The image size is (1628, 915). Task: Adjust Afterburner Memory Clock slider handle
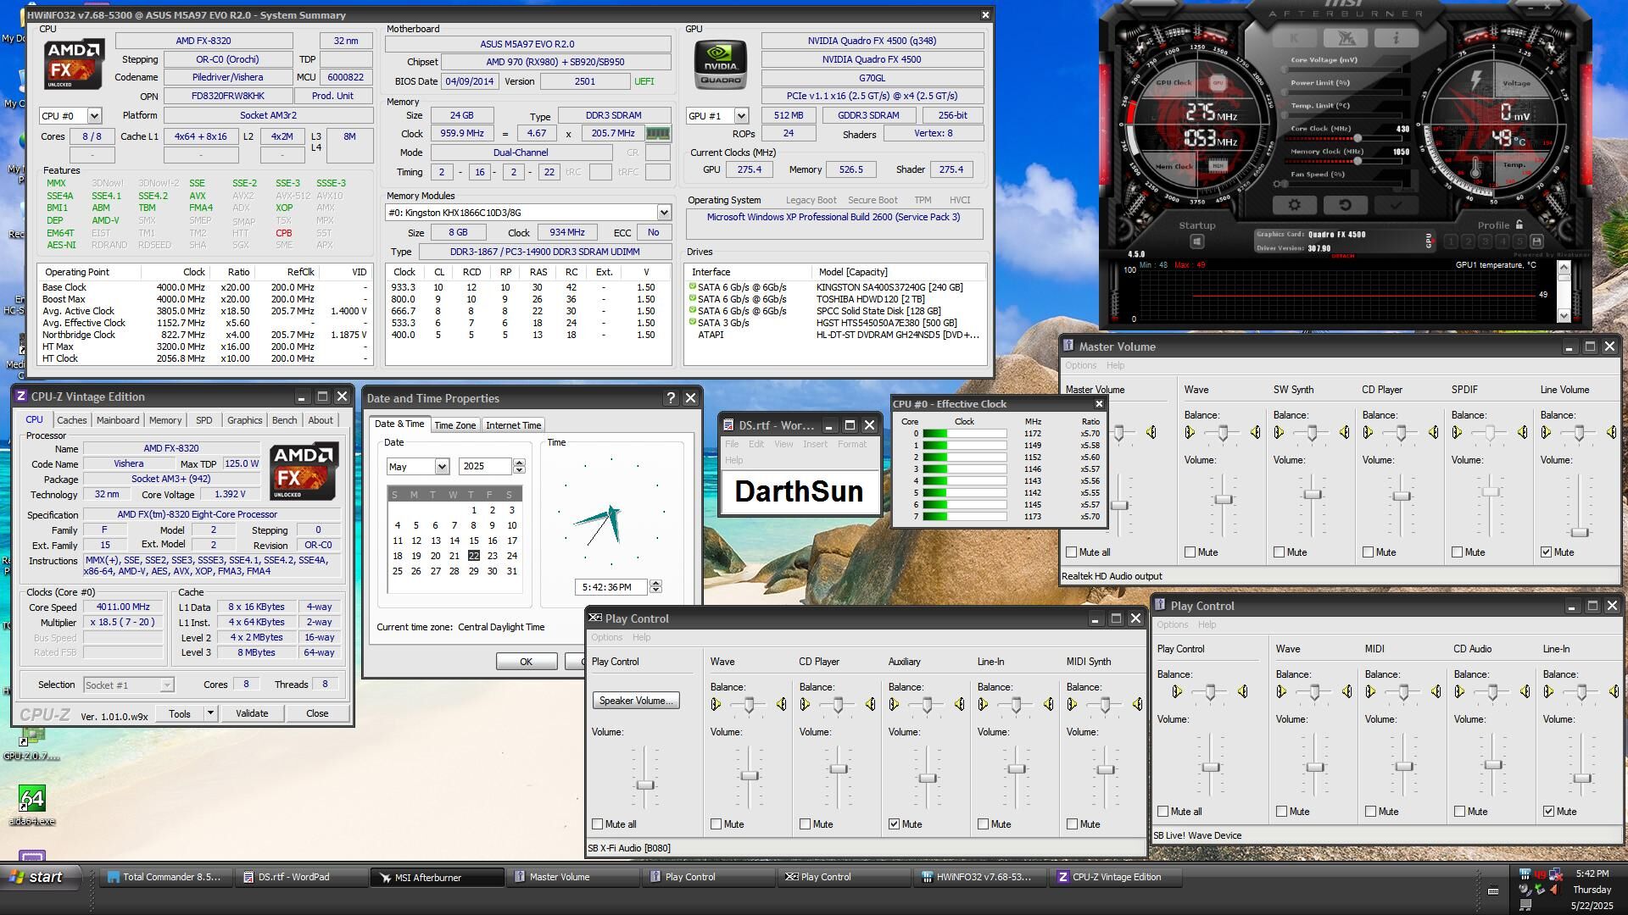tap(1358, 161)
